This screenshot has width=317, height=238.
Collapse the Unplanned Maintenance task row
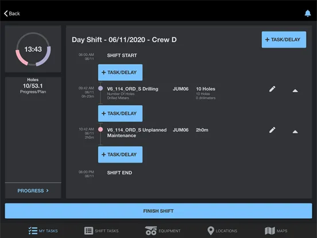pyautogui.click(x=295, y=132)
